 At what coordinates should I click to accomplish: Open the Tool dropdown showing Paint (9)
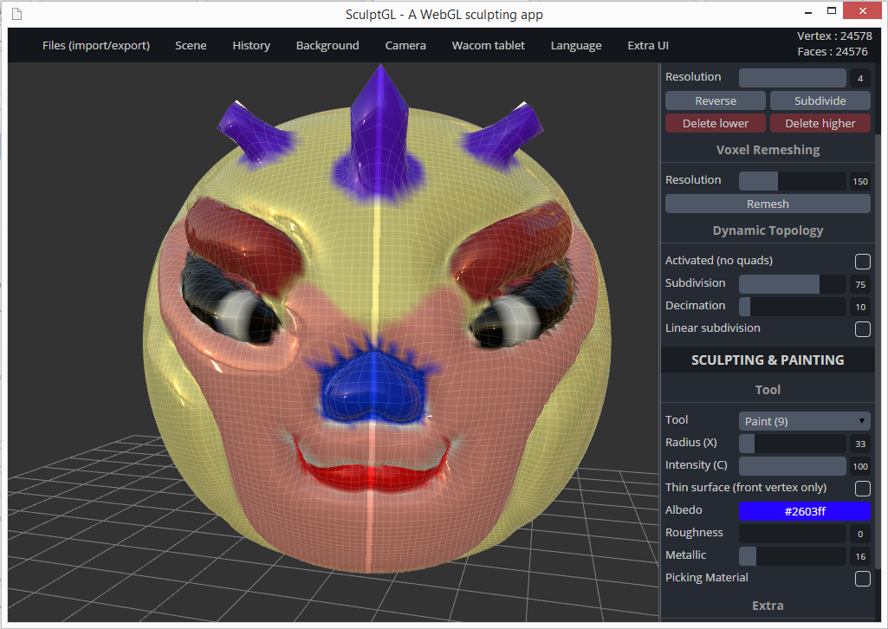click(x=804, y=421)
